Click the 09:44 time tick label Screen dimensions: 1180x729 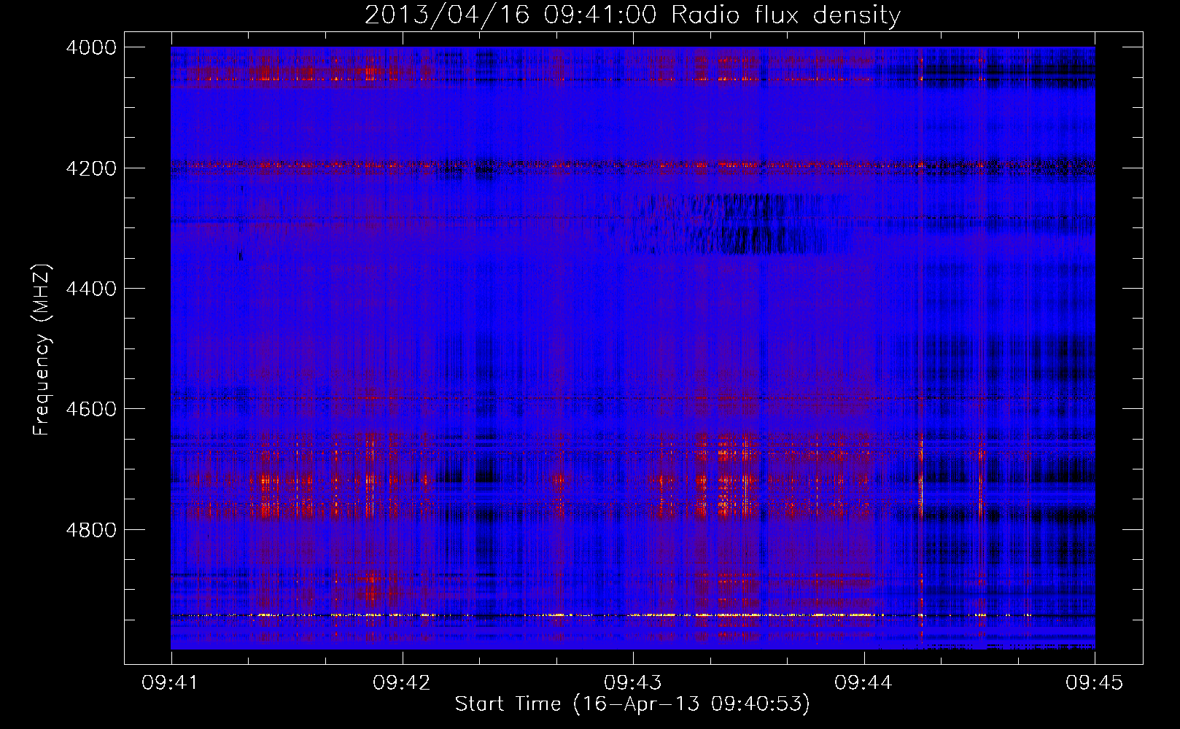pyautogui.click(x=863, y=682)
